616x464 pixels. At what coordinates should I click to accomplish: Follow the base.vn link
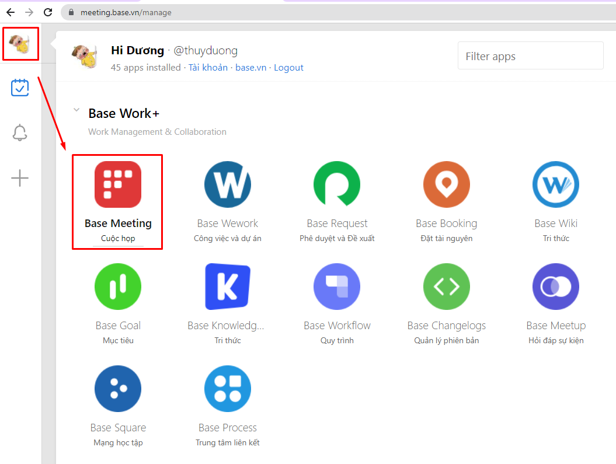coord(250,68)
